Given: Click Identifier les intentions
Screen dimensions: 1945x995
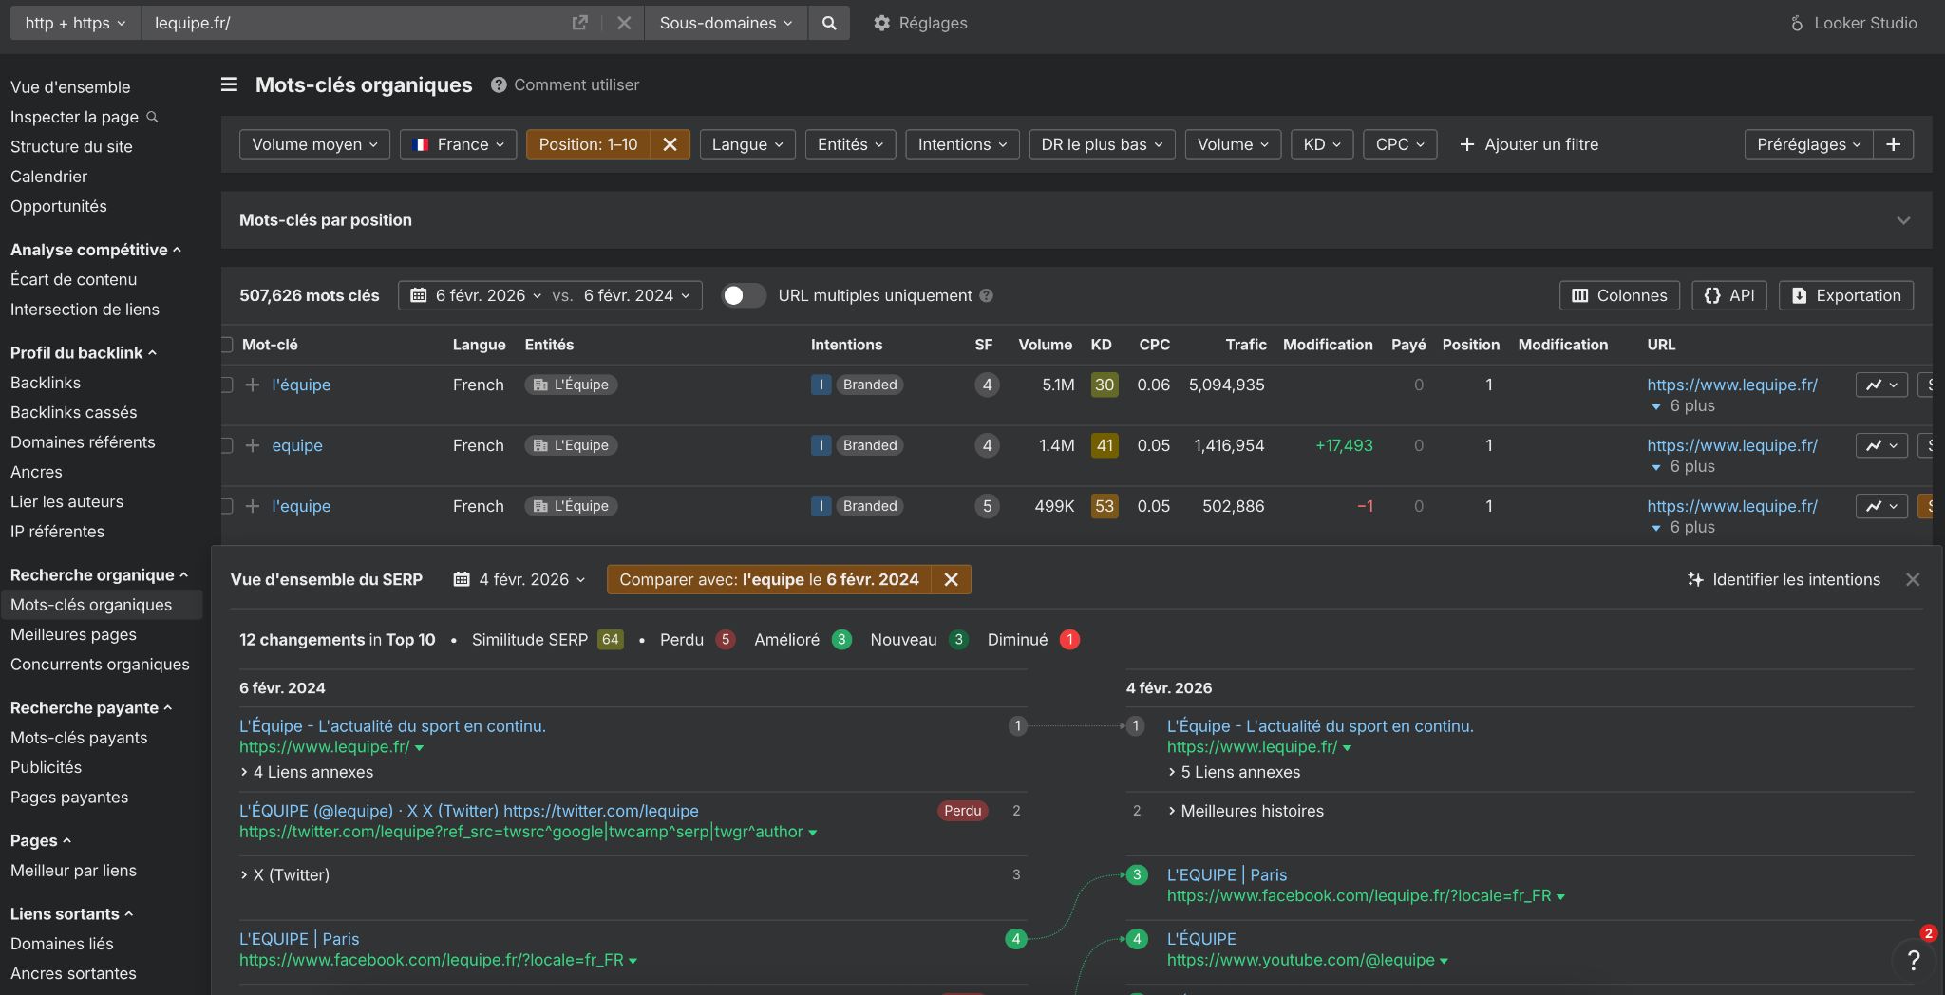Looking at the screenshot, I should click(x=1784, y=579).
